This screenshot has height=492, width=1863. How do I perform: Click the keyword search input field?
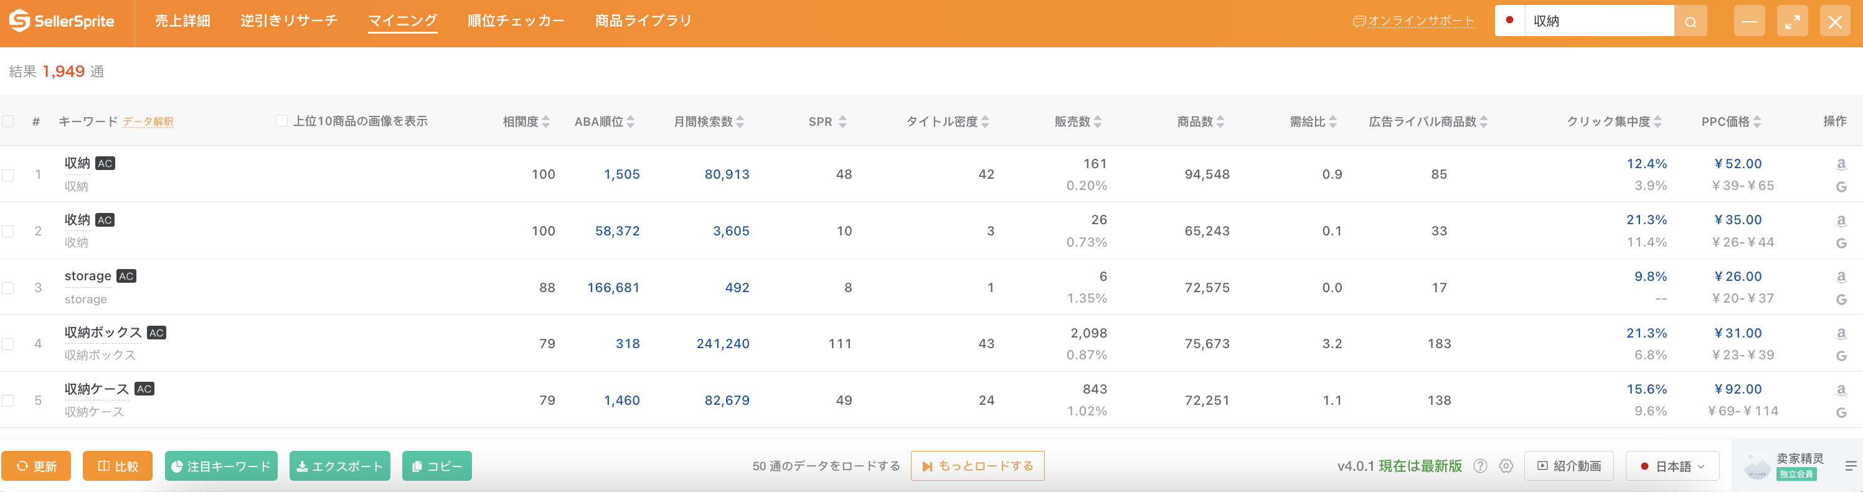[x=1599, y=21]
